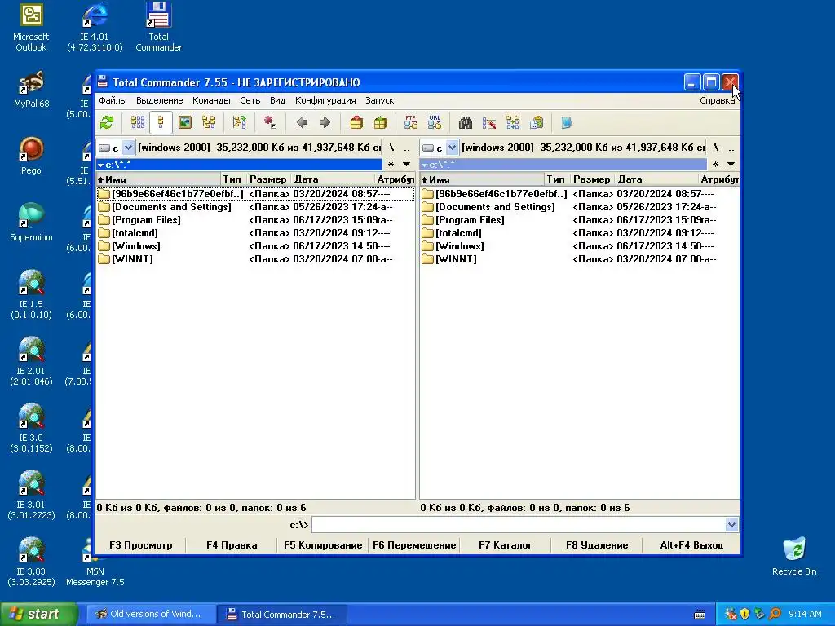Open the Справка menu
The height and width of the screenshot is (626, 835).
click(x=717, y=100)
